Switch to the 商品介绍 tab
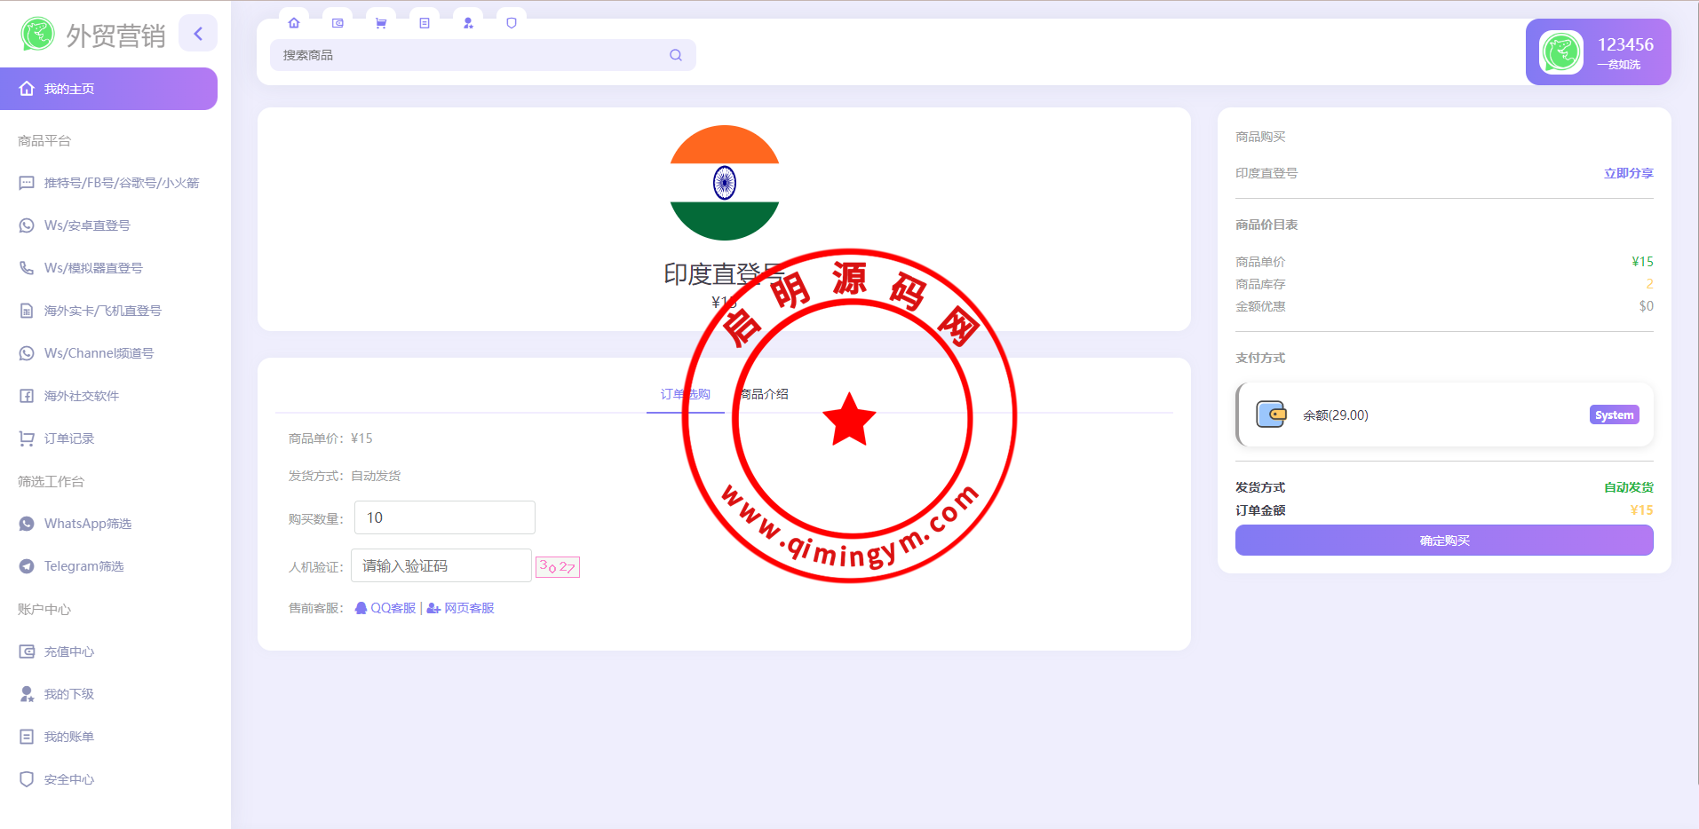The height and width of the screenshot is (829, 1699). pos(764,394)
